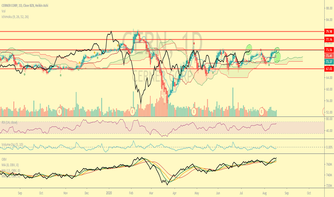
Task: Select the 73.56 red price label
Action: (329, 50)
